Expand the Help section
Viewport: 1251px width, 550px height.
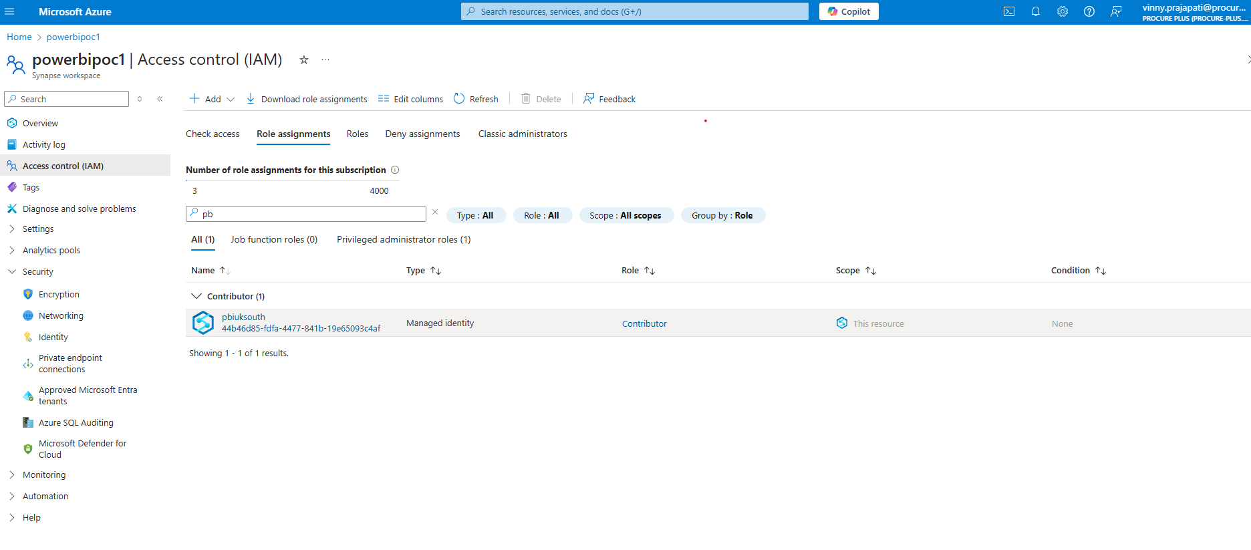point(31,517)
